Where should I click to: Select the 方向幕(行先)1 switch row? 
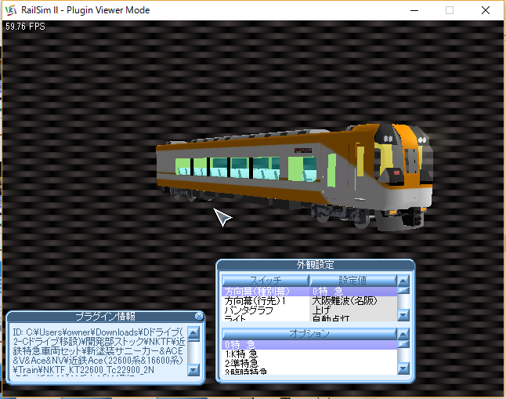(x=266, y=301)
